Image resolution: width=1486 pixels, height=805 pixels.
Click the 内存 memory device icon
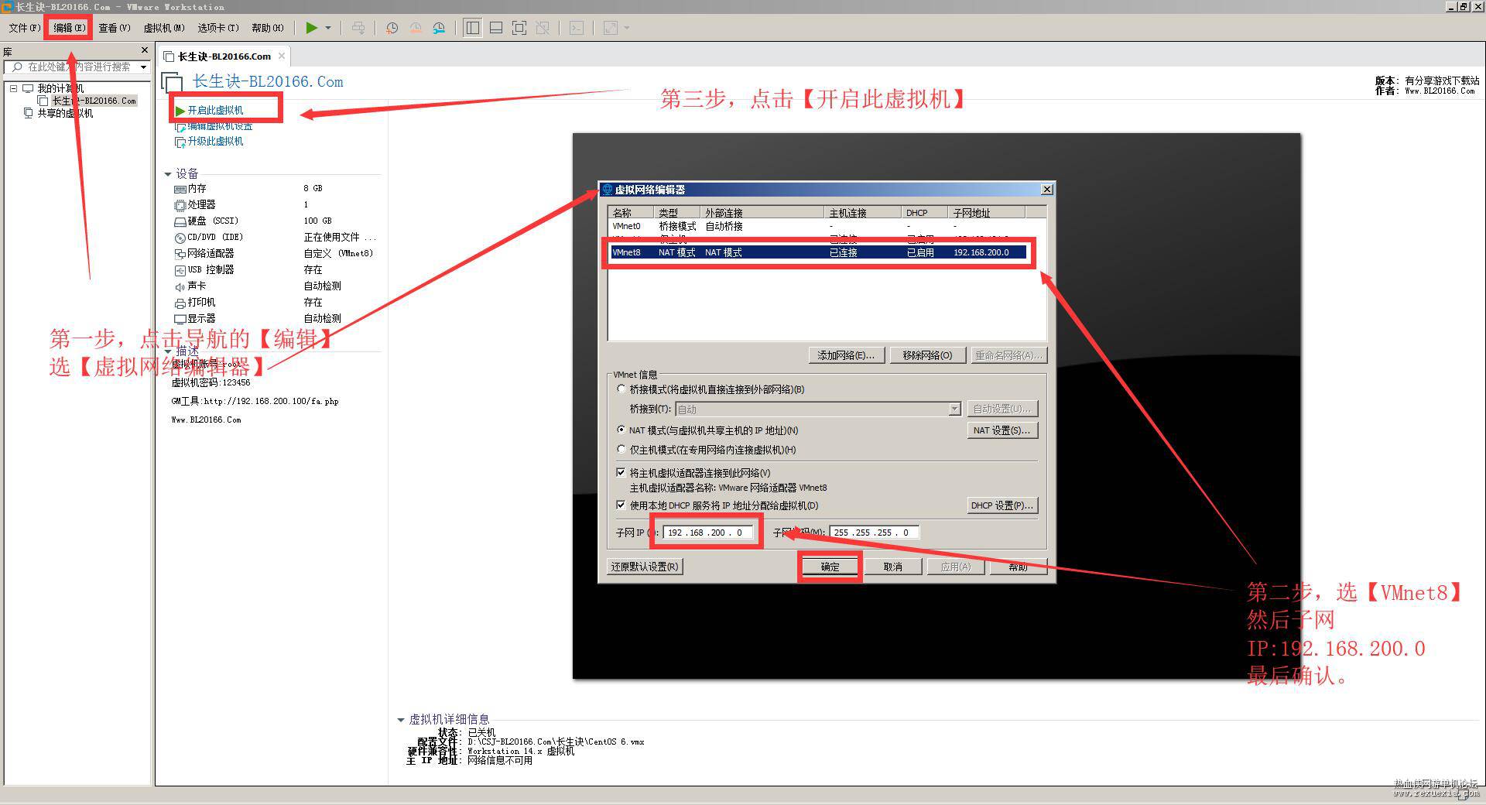pyautogui.click(x=180, y=189)
